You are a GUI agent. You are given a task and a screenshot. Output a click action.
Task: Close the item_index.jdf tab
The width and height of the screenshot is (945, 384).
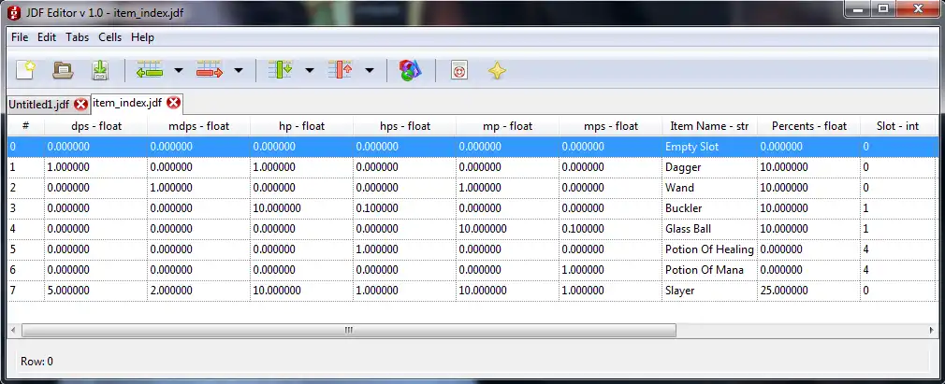pyautogui.click(x=174, y=103)
